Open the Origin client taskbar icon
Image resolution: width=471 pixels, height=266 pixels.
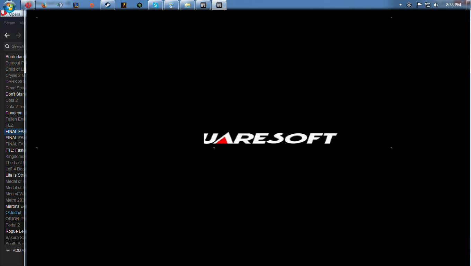click(x=92, y=5)
